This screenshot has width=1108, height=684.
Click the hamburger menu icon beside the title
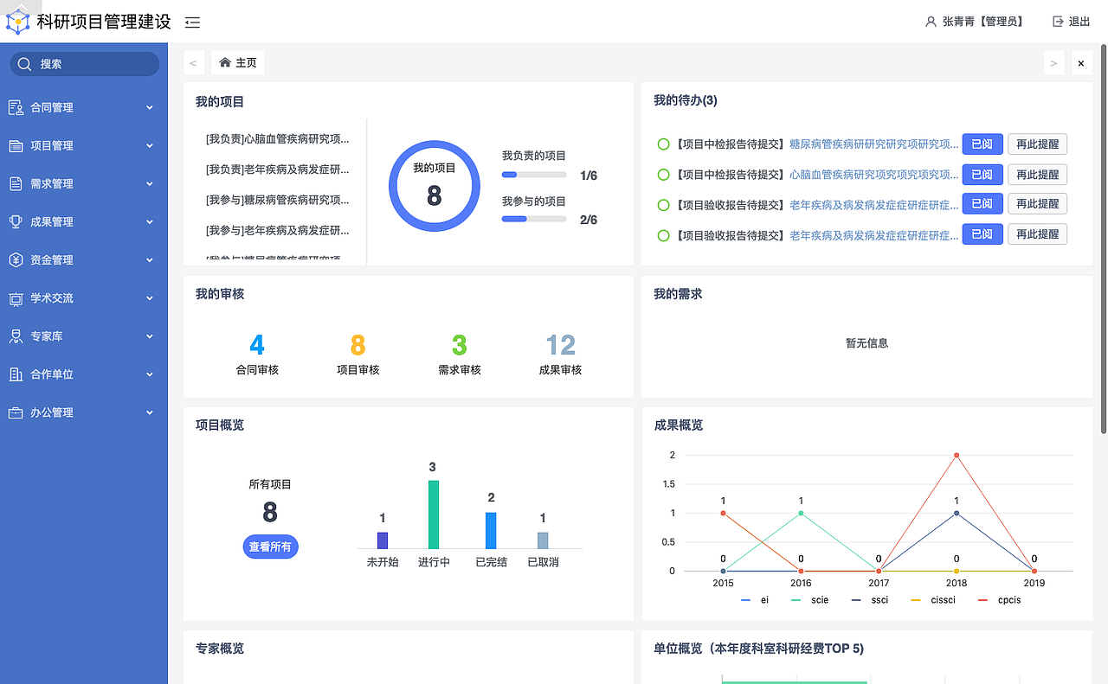pos(191,22)
